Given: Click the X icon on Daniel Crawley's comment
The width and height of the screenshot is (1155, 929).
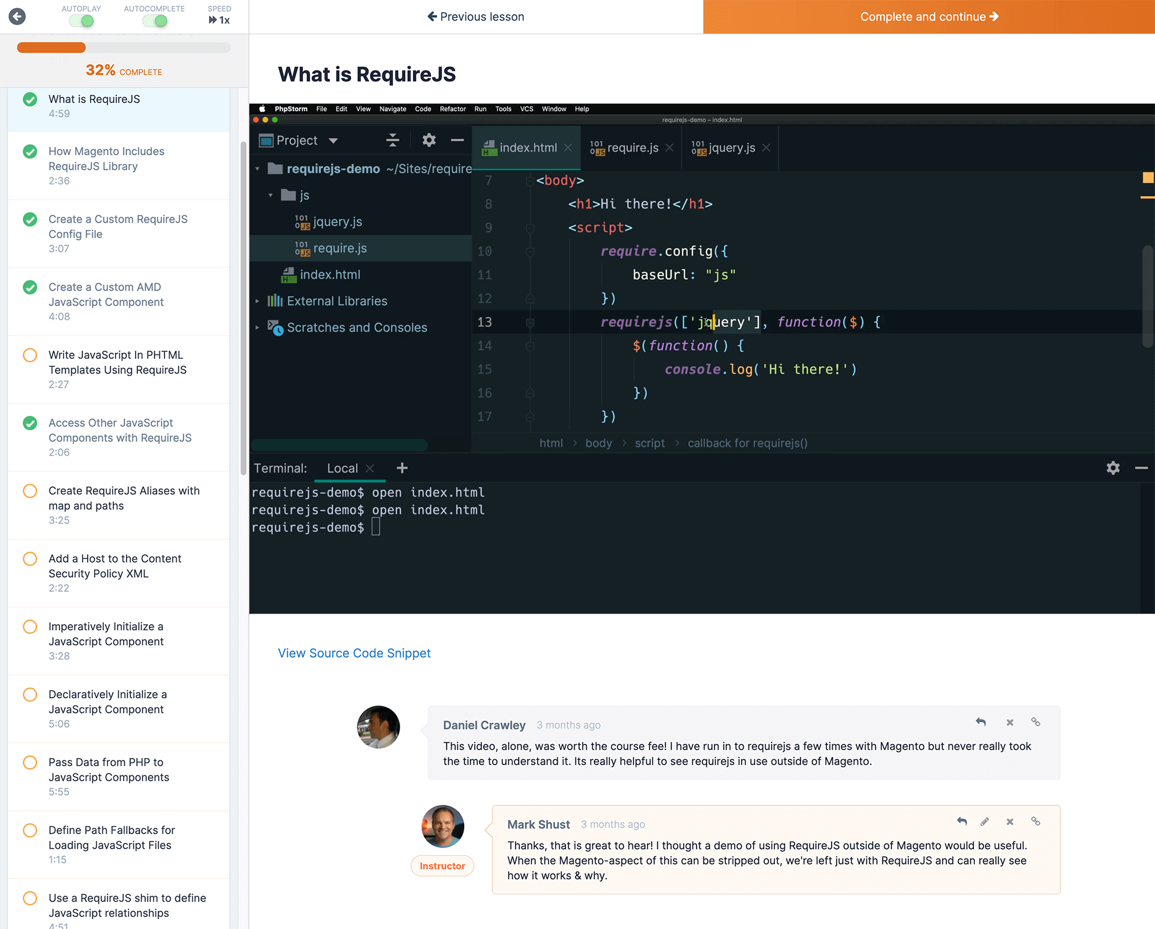Looking at the screenshot, I should point(1009,722).
